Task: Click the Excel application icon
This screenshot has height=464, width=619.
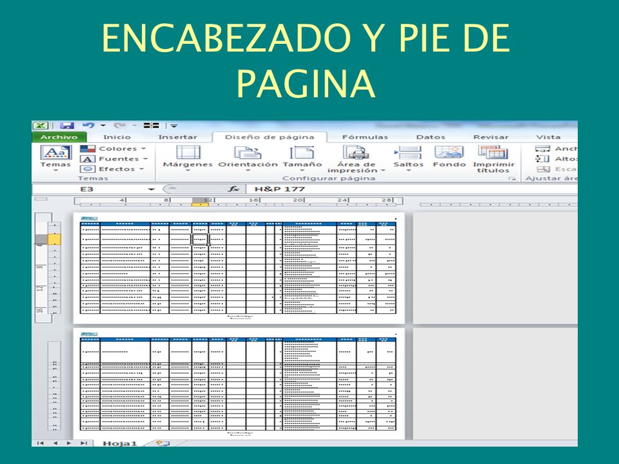Action: (x=40, y=126)
